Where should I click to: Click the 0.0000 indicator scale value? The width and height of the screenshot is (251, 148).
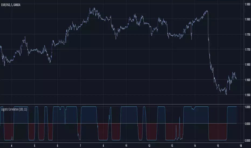[247, 140]
